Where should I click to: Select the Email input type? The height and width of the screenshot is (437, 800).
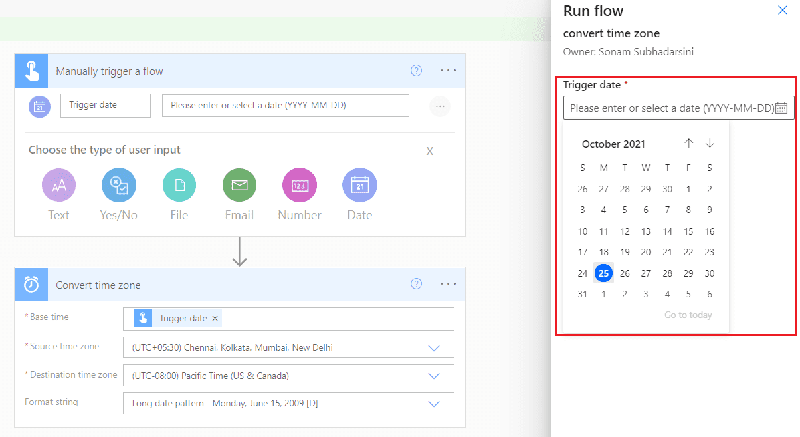click(239, 185)
